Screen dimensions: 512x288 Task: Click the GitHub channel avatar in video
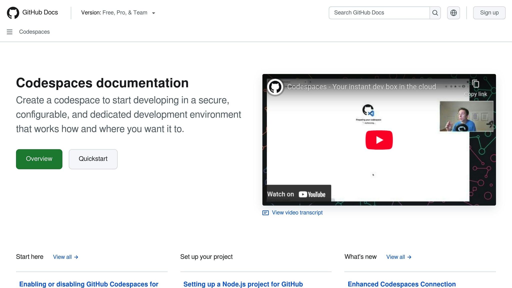[x=275, y=87]
